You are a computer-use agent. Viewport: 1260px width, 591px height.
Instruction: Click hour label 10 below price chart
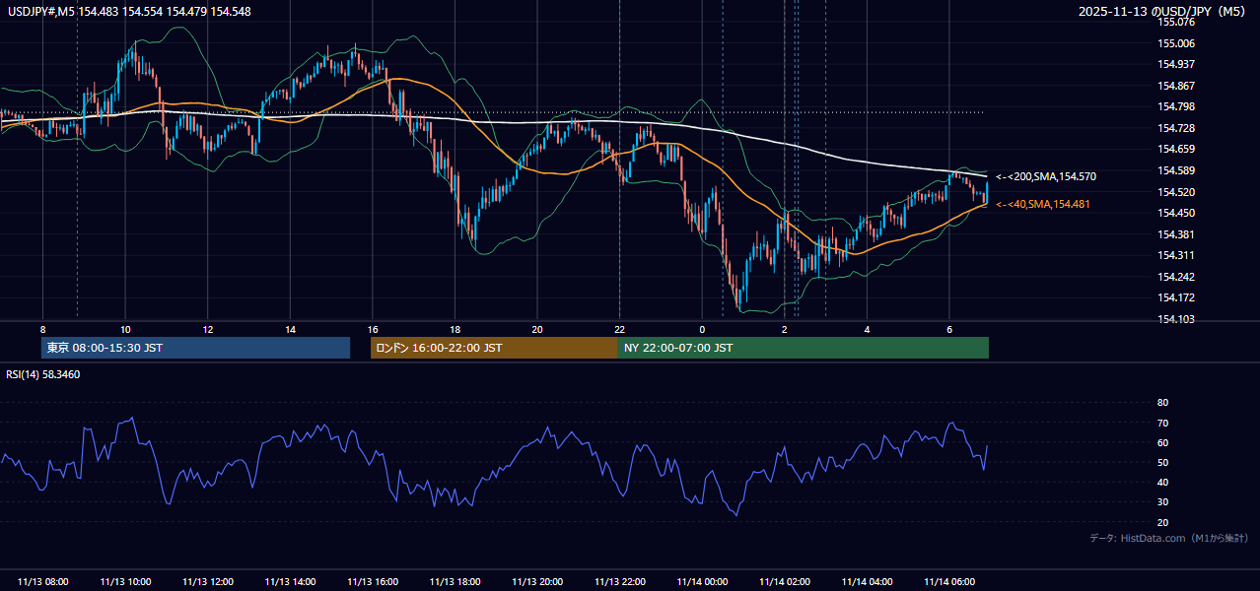[x=125, y=329]
